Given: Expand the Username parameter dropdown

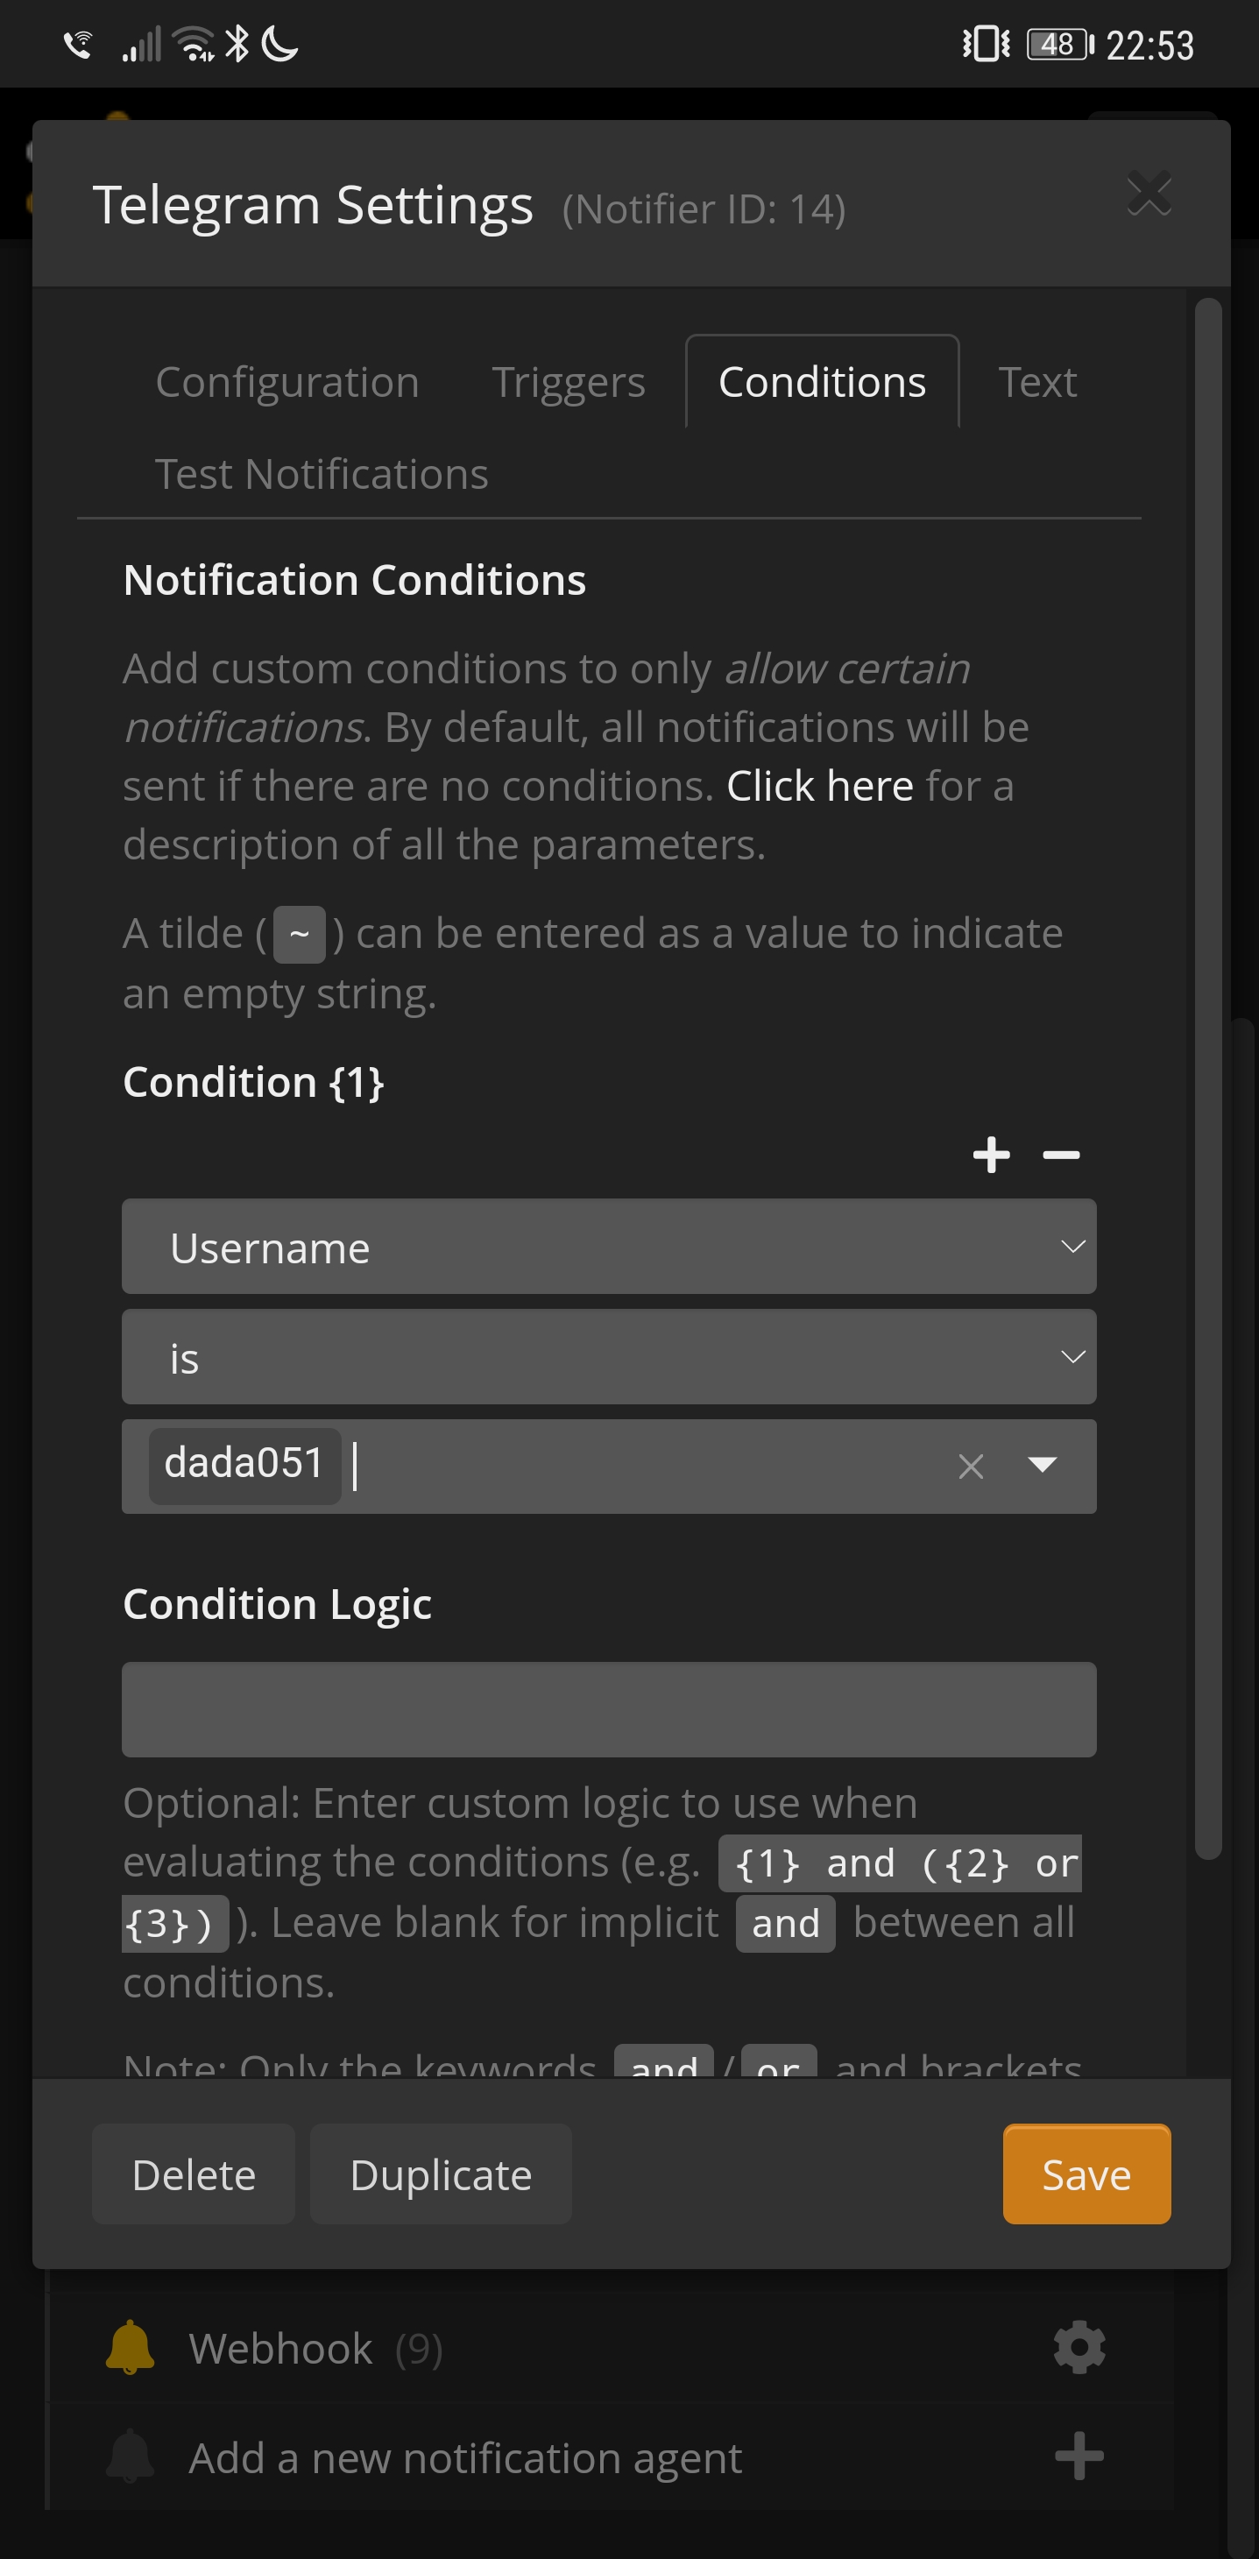Looking at the screenshot, I should click(608, 1247).
